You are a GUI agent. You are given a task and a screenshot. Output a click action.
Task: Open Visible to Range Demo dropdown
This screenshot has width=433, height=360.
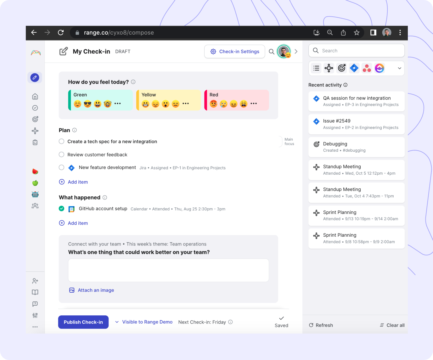pos(144,322)
